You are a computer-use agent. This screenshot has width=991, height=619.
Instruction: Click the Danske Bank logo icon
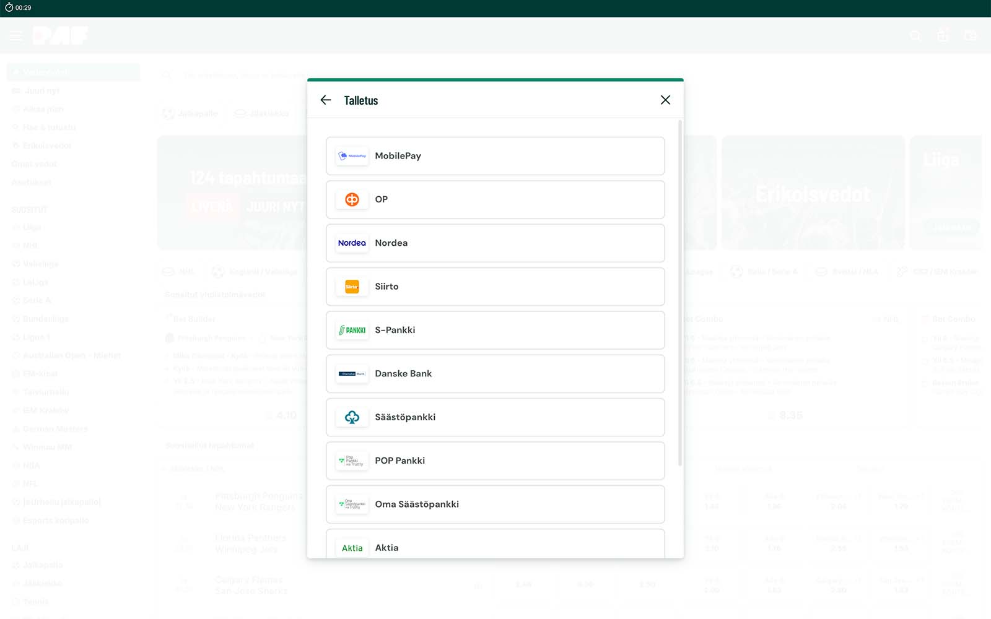point(352,374)
